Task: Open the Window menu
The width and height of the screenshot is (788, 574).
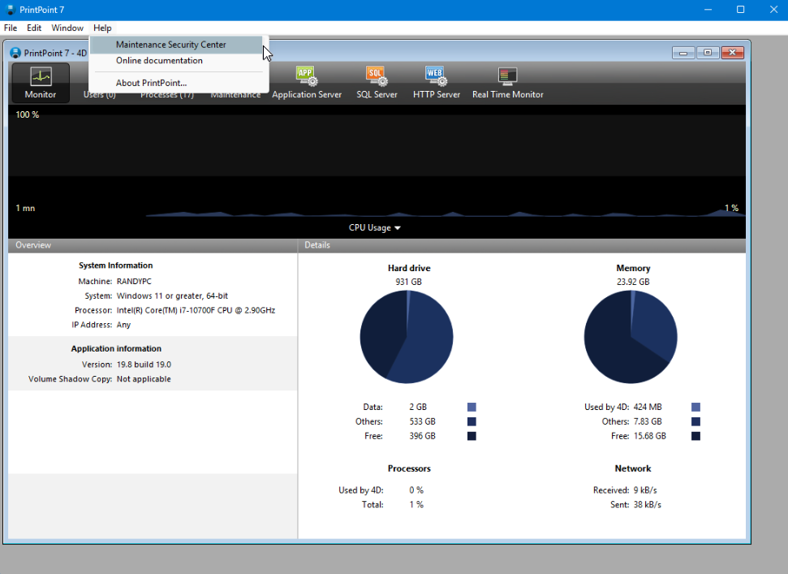Action: [x=67, y=28]
